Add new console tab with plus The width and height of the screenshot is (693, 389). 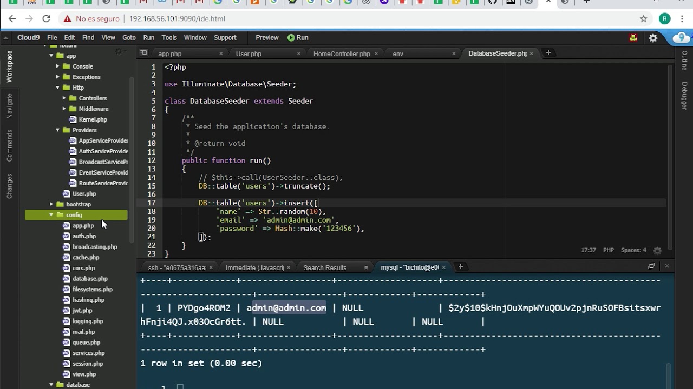click(461, 266)
